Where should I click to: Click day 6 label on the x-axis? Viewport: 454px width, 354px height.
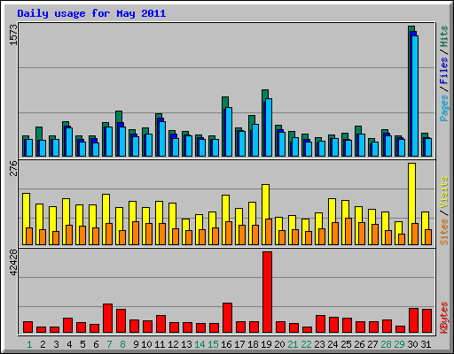point(96,344)
